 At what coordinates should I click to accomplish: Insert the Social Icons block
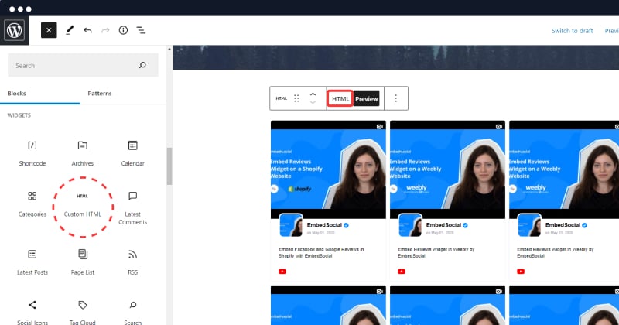click(32, 312)
